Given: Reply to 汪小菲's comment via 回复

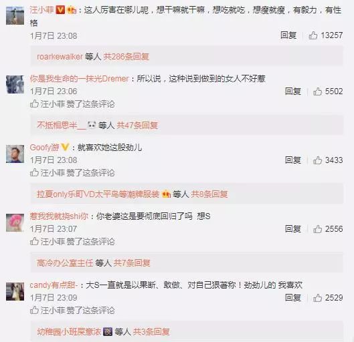Looking at the screenshot, I should 288,35.
